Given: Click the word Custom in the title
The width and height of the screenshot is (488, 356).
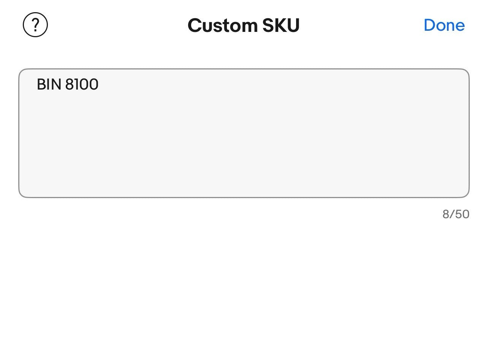Looking at the screenshot, I should [x=223, y=25].
